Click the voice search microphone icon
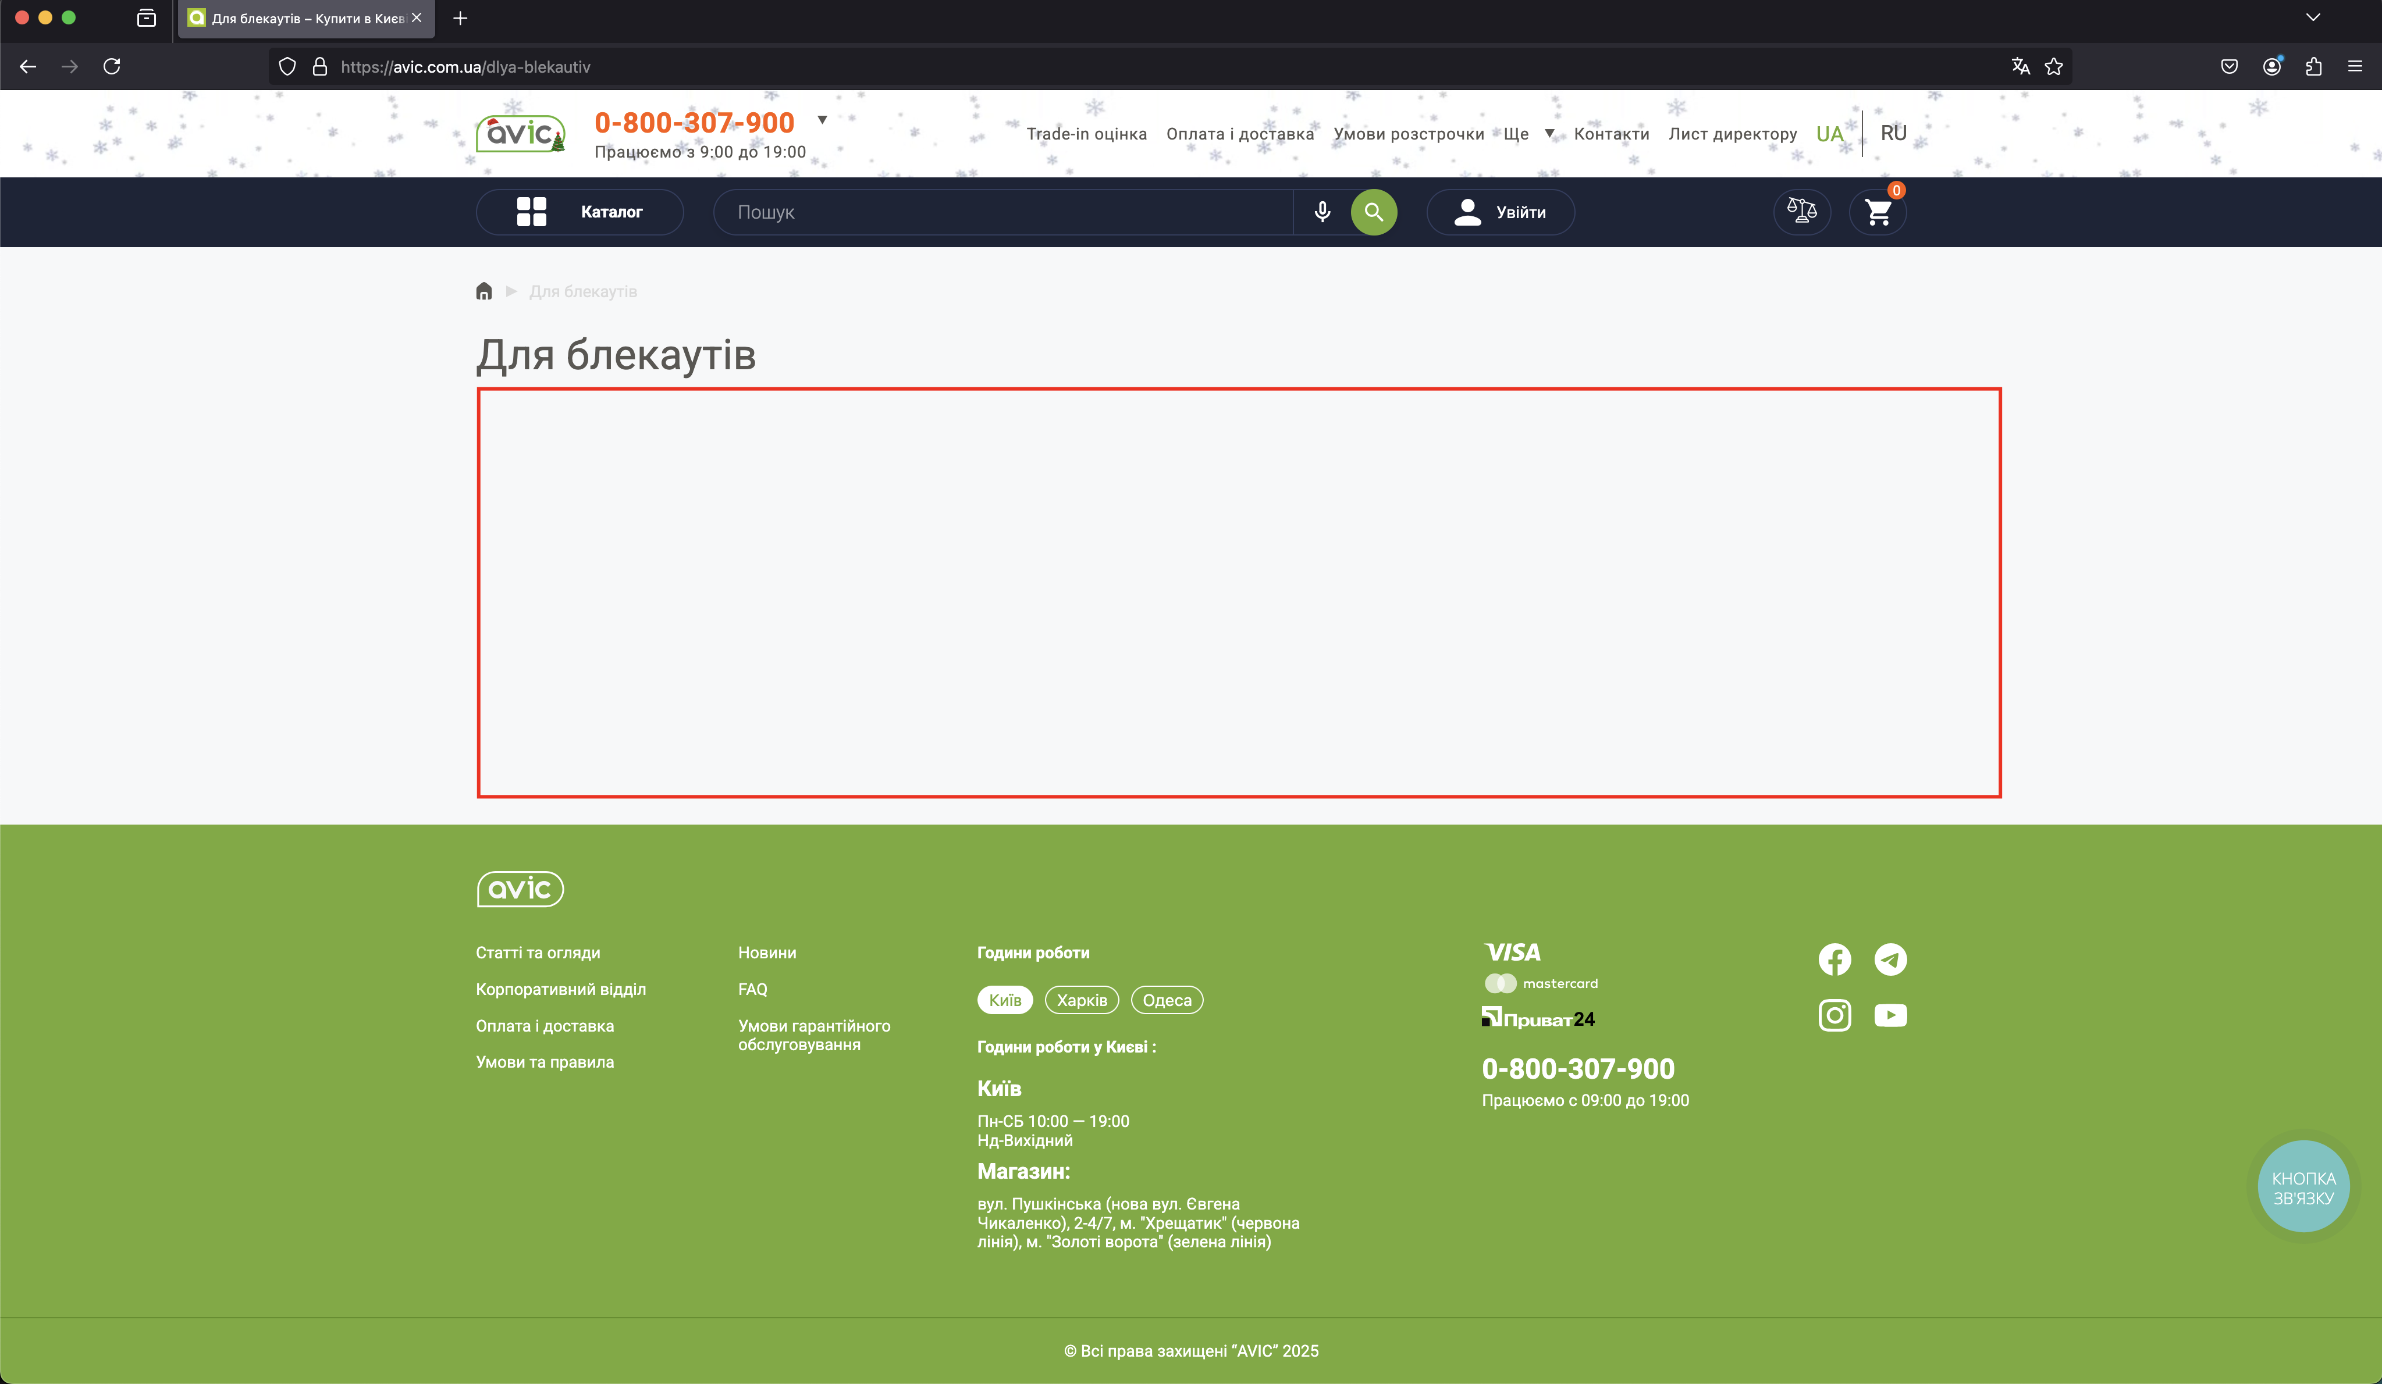 pos(1321,212)
